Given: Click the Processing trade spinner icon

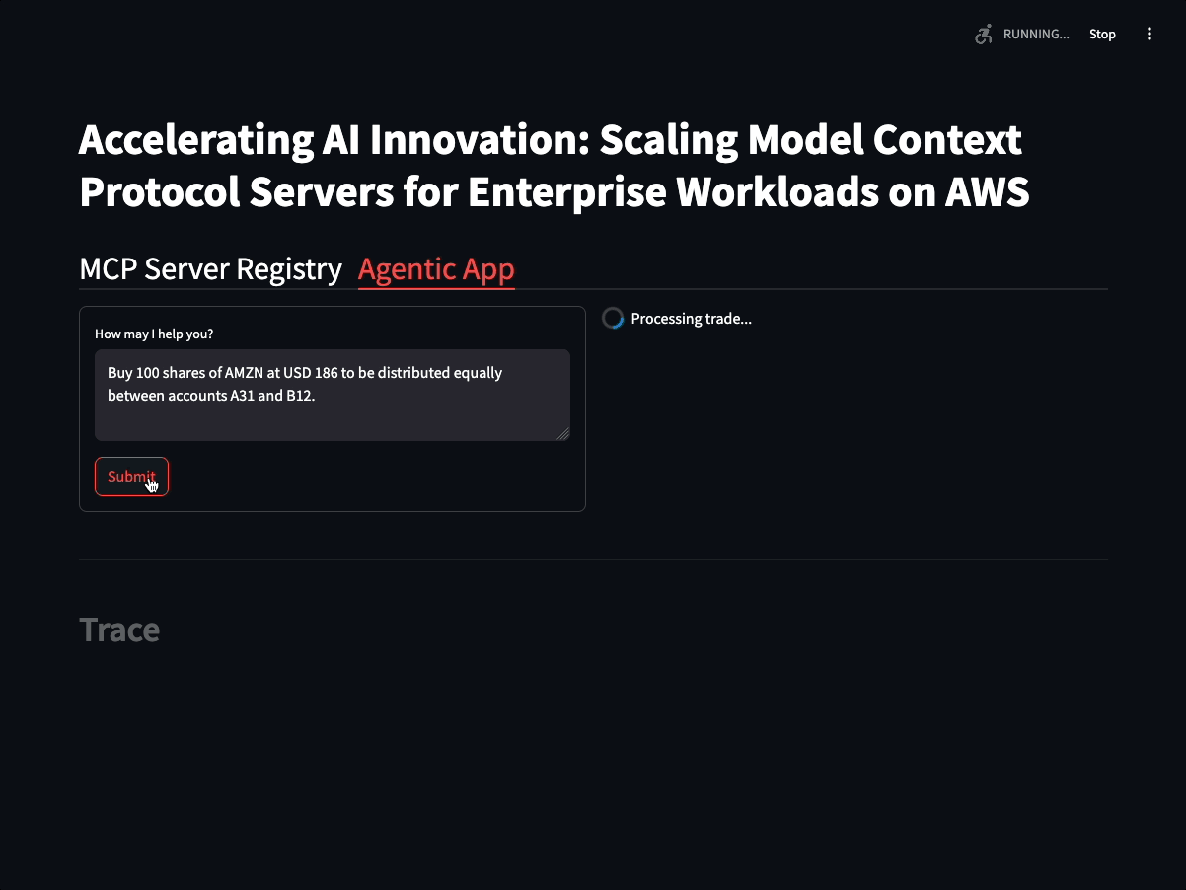Looking at the screenshot, I should click(613, 319).
